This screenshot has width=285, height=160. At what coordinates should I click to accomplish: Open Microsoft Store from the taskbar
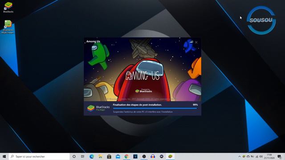click(109, 156)
